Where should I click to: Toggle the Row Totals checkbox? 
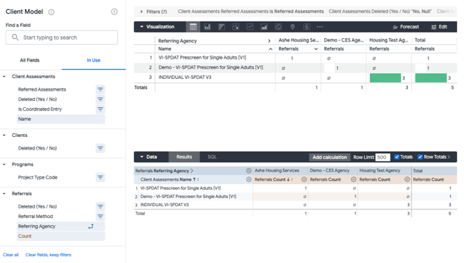[x=420, y=157]
